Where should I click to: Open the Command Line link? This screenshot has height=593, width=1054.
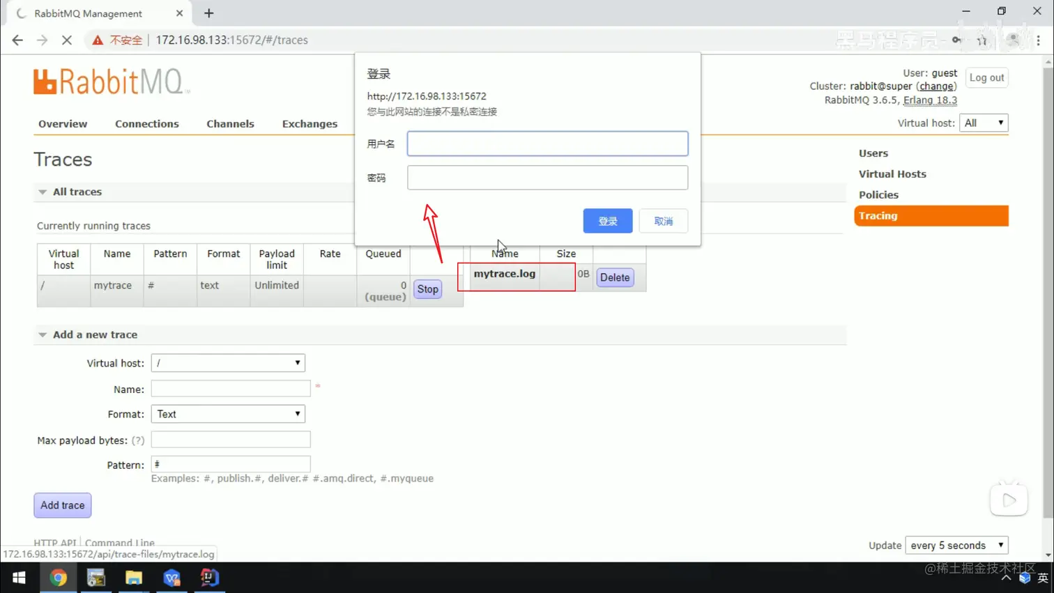coord(120,543)
